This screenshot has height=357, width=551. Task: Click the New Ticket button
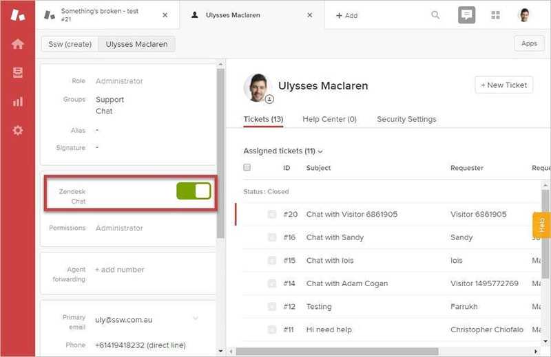pos(503,85)
